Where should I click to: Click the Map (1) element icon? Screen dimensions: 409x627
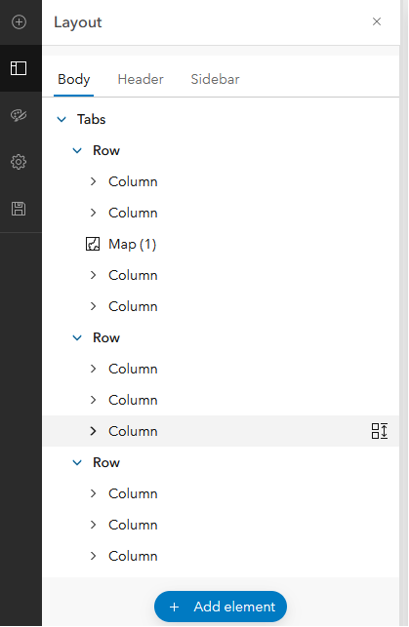pyautogui.click(x=93, y=244)
